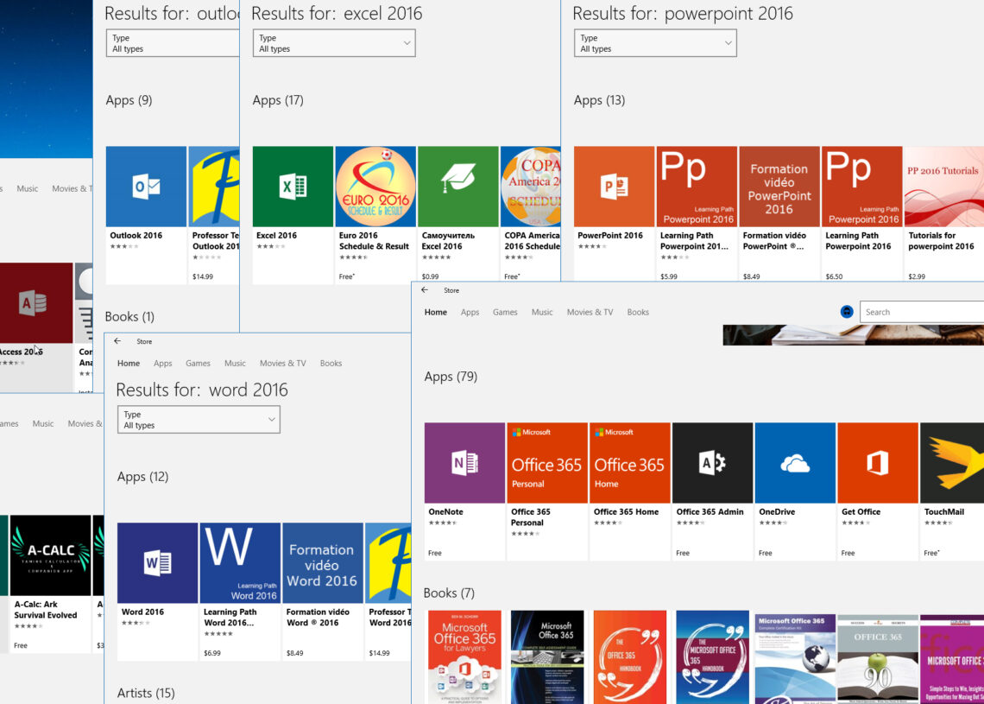Click back arrow in word 2016 Store window

point(117,341)
